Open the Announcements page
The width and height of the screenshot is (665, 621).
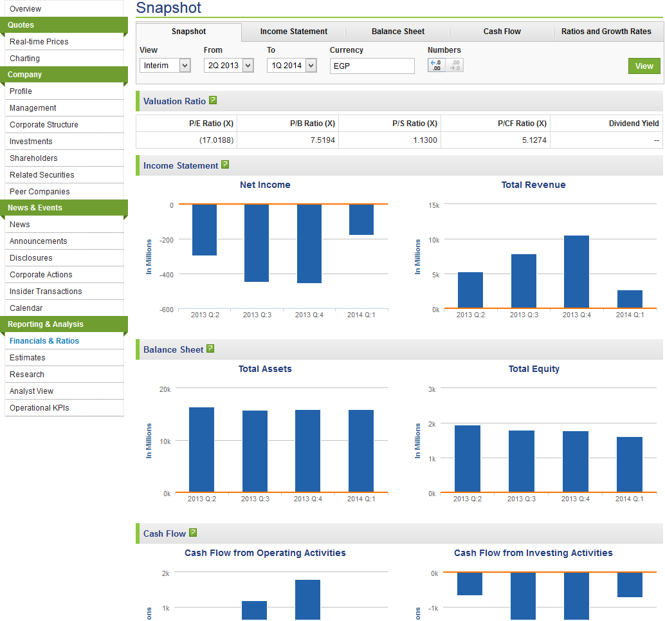tap(39, 241)
